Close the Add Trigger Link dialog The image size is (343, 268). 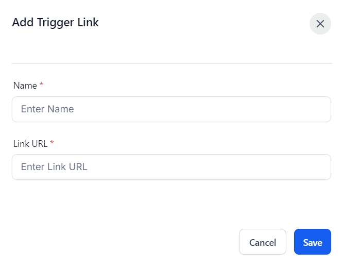[x=320, y=24]
